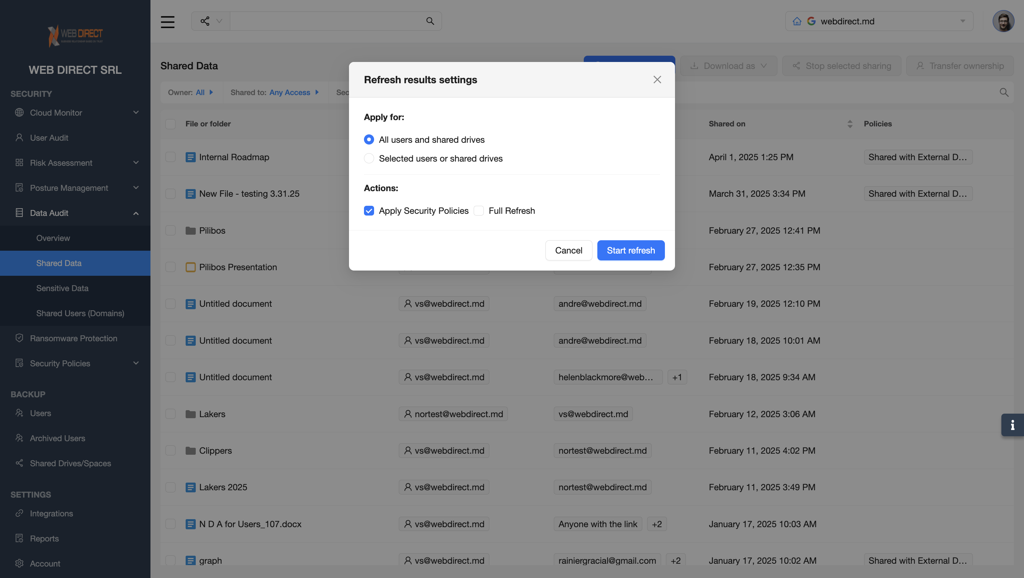
Task: Collapse the Data Audit chevron
Action: click(136, 213)
